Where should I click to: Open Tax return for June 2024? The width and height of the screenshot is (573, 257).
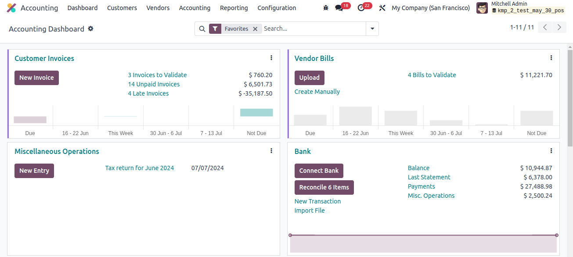coord(140,168)
